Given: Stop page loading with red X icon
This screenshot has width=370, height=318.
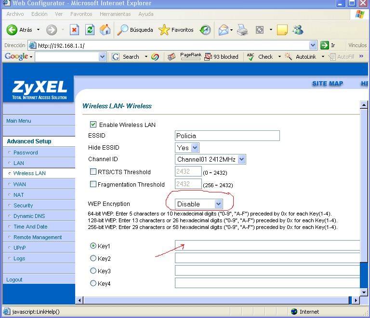Looking at the screenshot, I should pos(74,30).
